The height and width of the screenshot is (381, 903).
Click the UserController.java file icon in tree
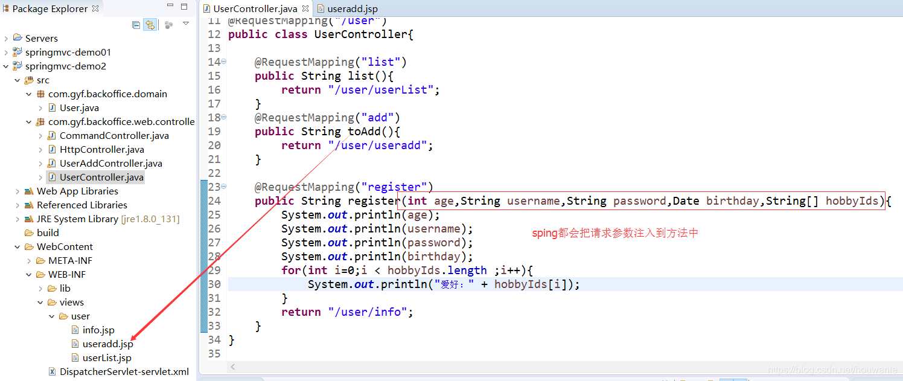(52, 177)
